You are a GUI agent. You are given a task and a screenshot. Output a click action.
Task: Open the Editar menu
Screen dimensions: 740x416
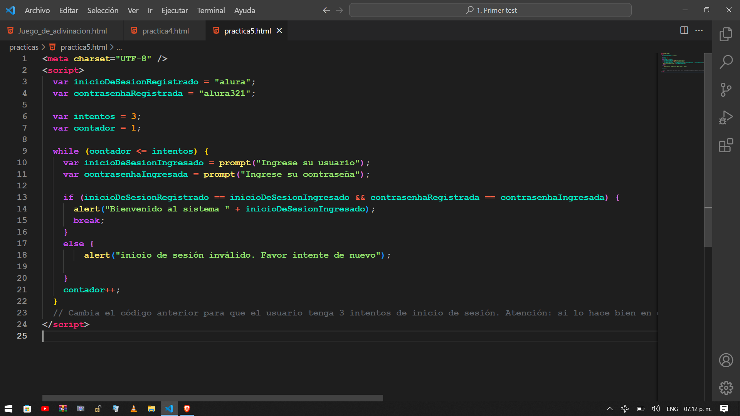(69, 10)
